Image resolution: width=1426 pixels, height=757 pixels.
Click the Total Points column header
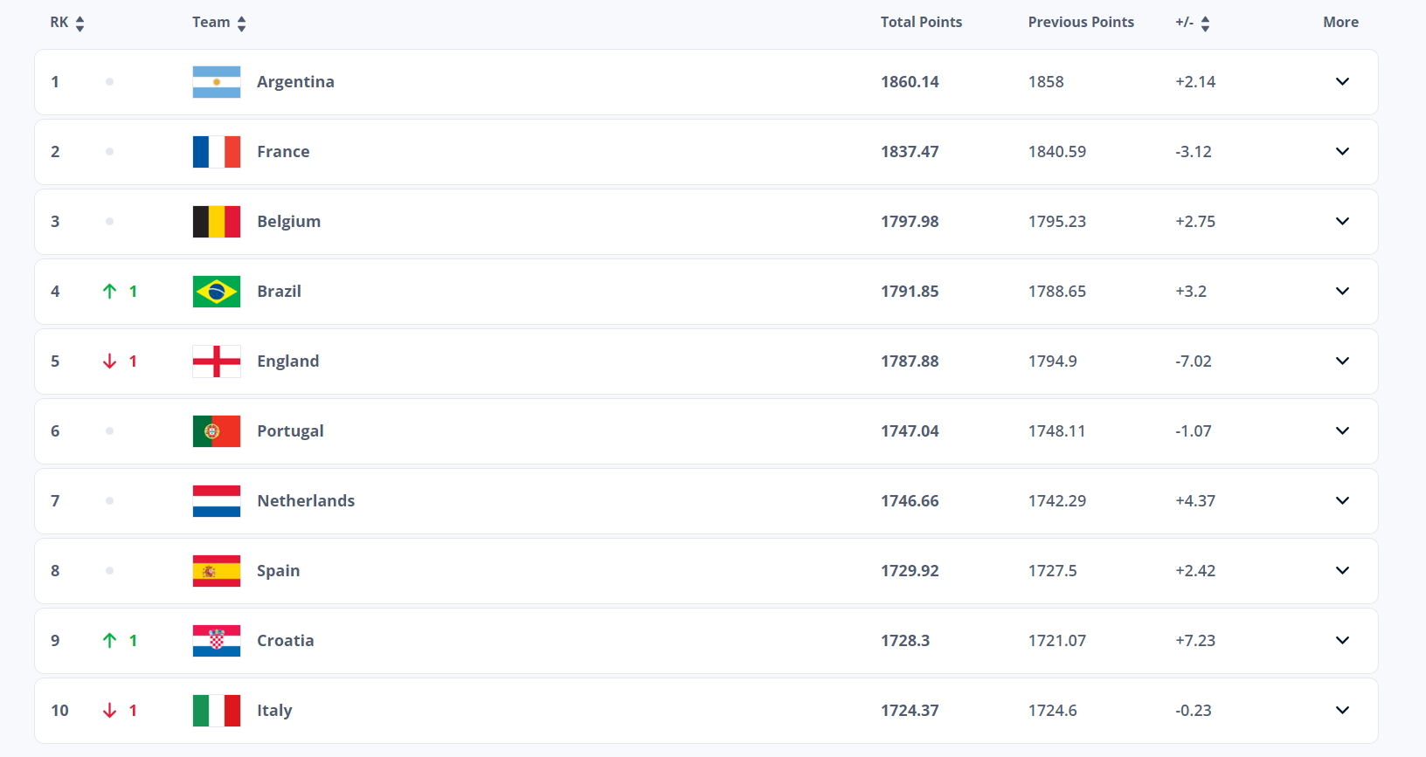tap(921, 23)
